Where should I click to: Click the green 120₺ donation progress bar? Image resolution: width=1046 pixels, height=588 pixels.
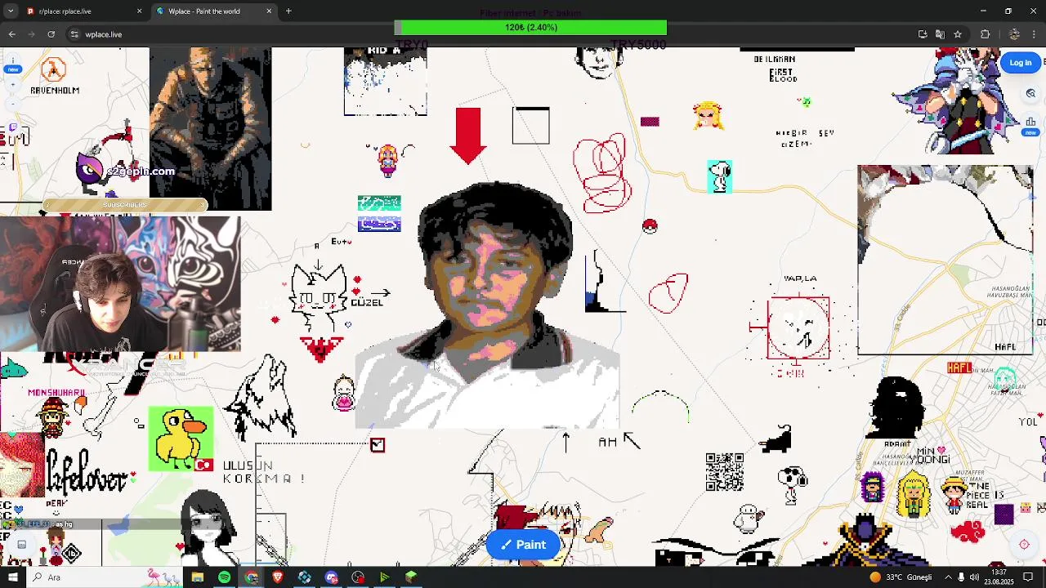(x=530, y=28)
